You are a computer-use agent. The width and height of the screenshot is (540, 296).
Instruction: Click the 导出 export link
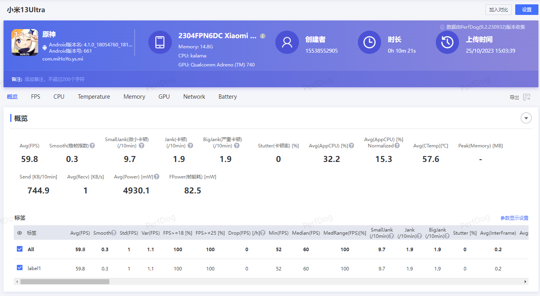[x=514, y=97]
